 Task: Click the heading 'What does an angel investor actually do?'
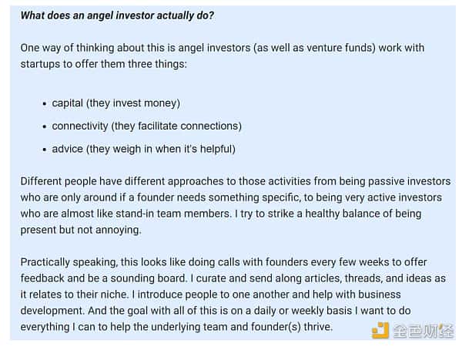tap(117, 15)
